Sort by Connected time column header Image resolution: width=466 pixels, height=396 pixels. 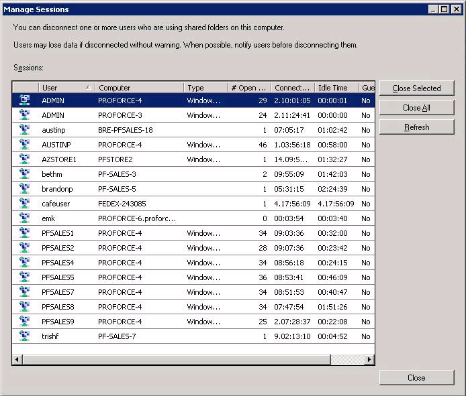tap(293, 88)
